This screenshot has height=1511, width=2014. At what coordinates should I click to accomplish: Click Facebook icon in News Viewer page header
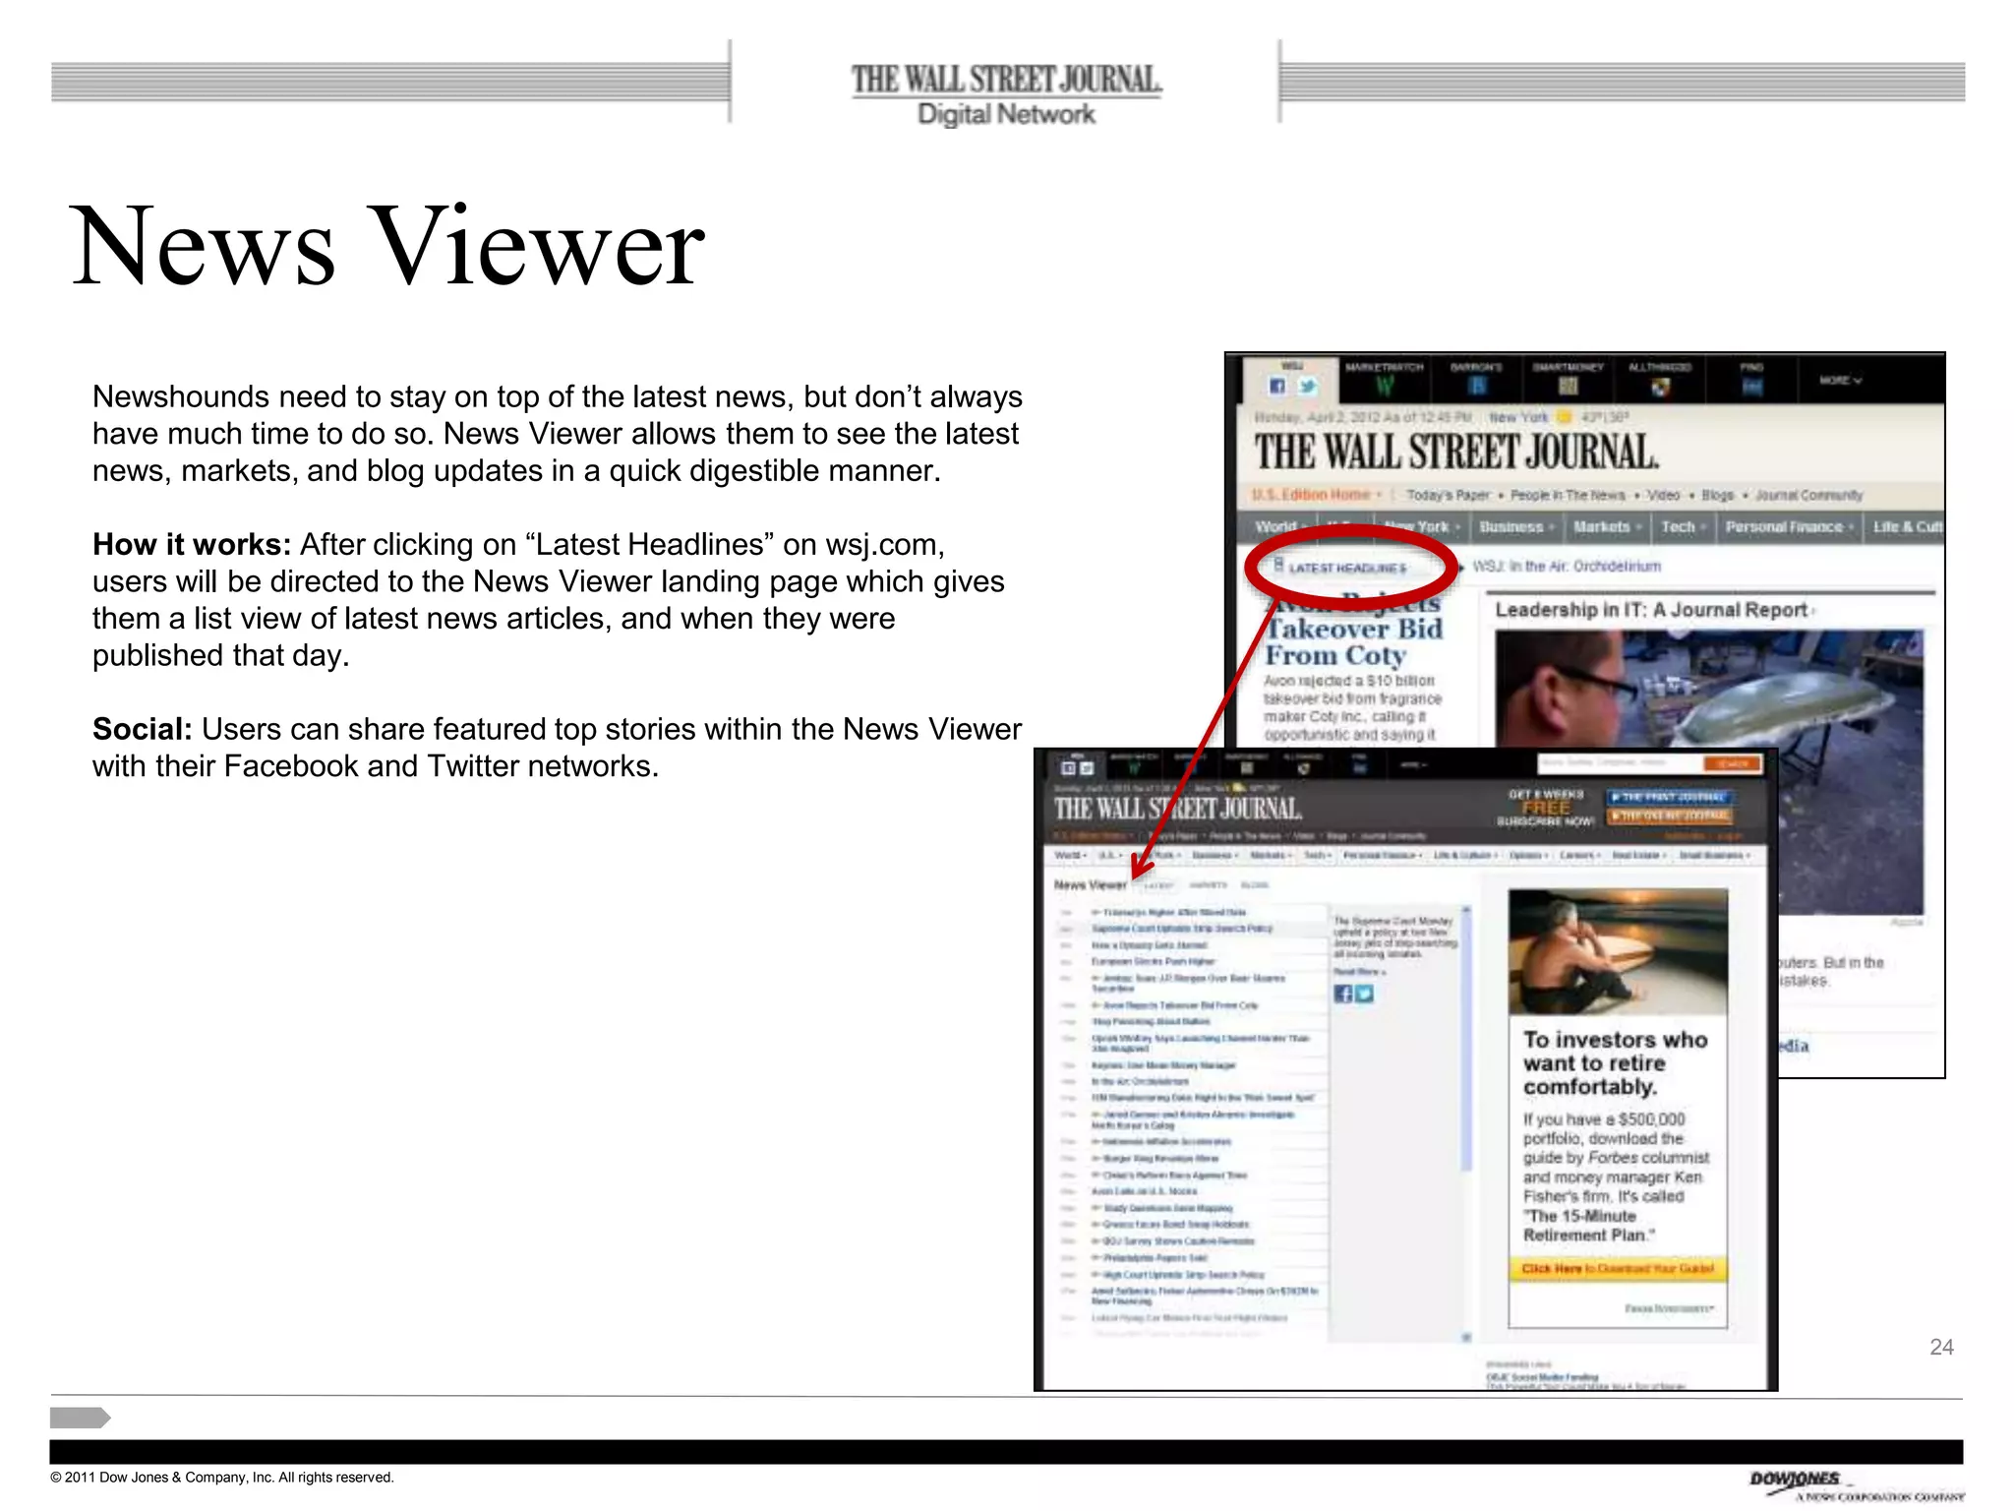pos(1068,768)
